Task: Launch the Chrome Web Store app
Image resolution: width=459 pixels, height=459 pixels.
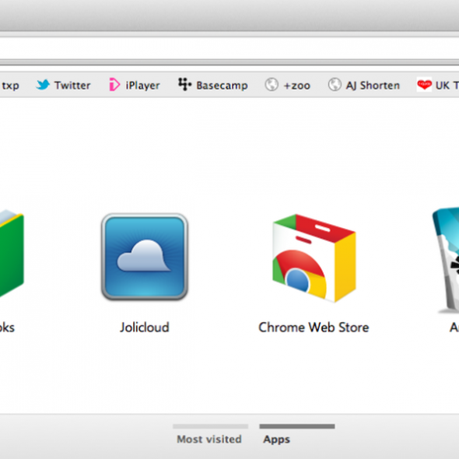Action: coord(314,258)
